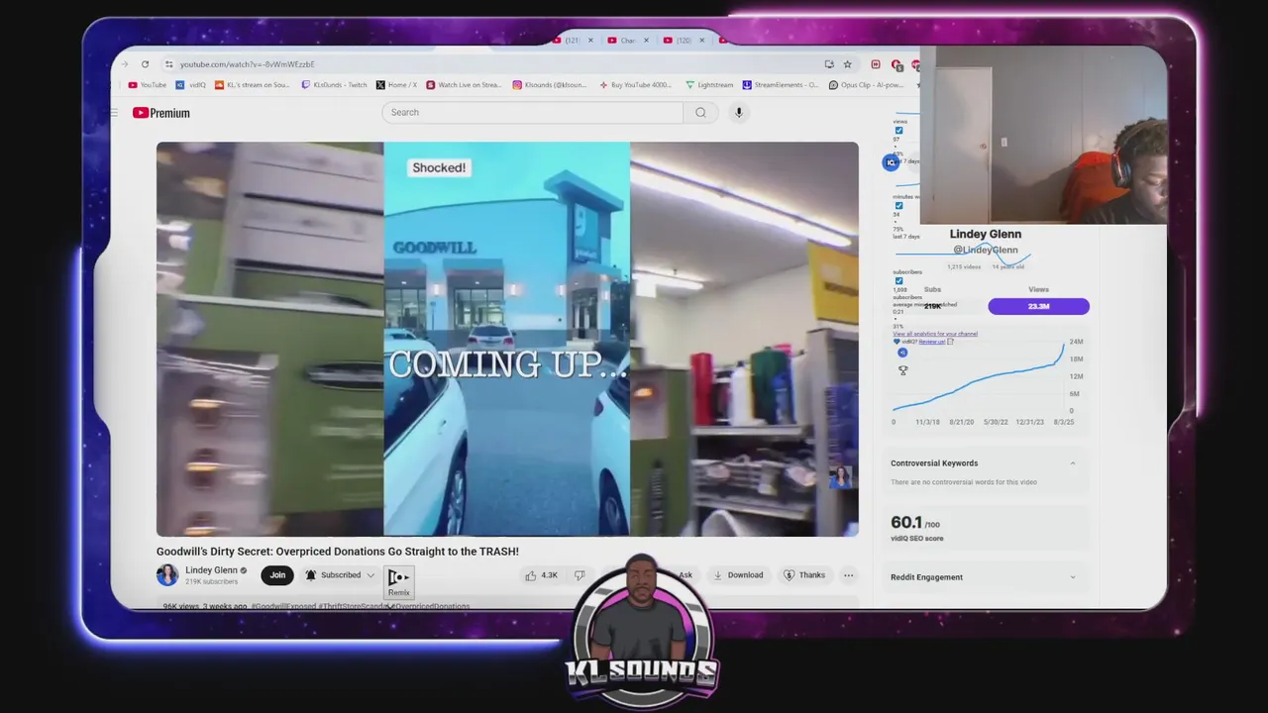
Task: Click the purple 23.3M views bar
Action: tap(1038, 307)
